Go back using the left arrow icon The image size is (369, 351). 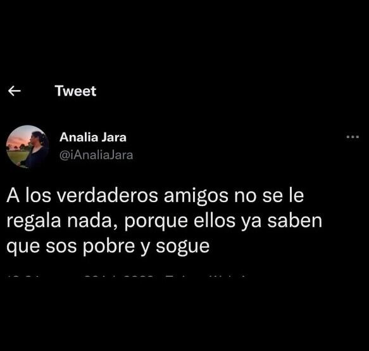coord(15,91)
